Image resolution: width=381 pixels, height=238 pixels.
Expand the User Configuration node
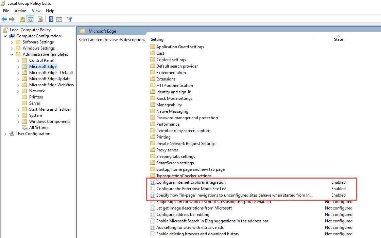(5, 134)
